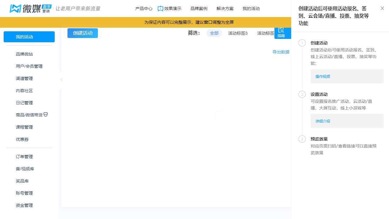Click the icon next to 商品/微信带货
The image size is (389, 219).
pyautogui.click(x=46, y=114)
